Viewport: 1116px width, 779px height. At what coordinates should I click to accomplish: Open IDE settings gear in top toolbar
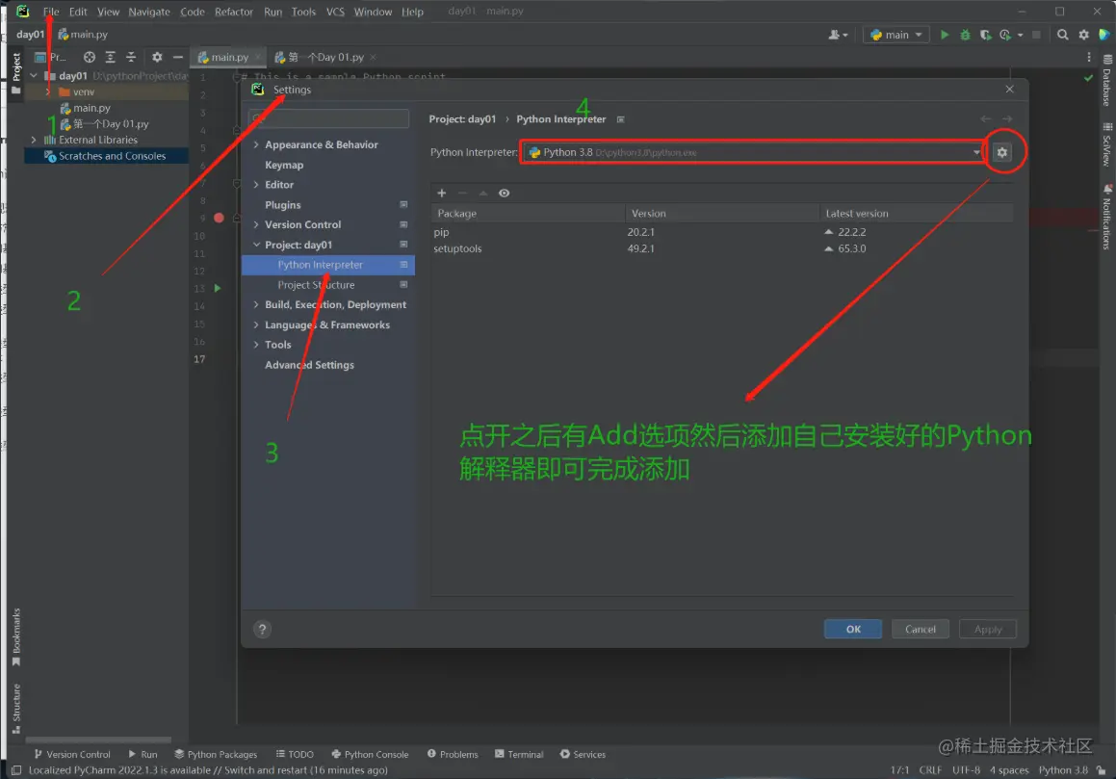[x=1084, y=34]
